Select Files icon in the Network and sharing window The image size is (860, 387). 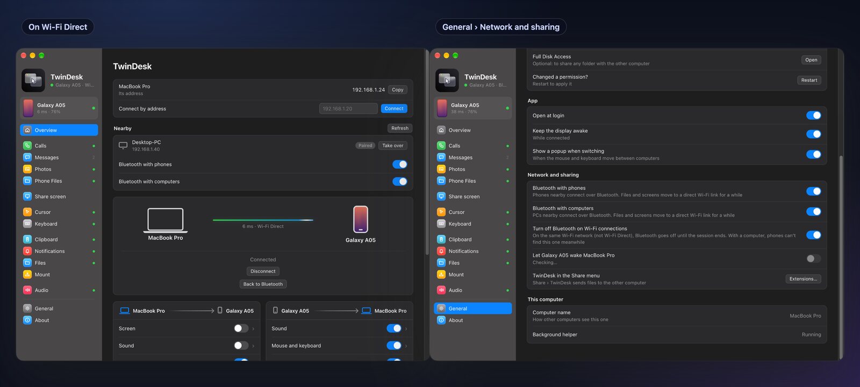441,263
